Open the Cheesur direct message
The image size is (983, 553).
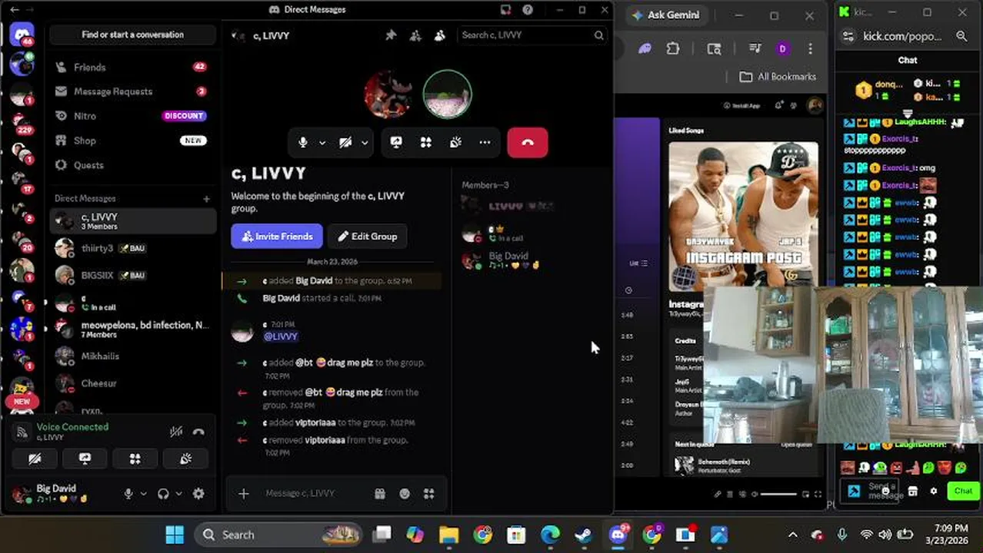click(132, 383)
